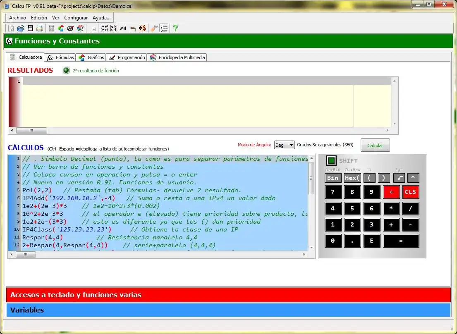This screenshot has width=457, height=334.
Task: Click the square root keypad button
Action: coord(399,178)
